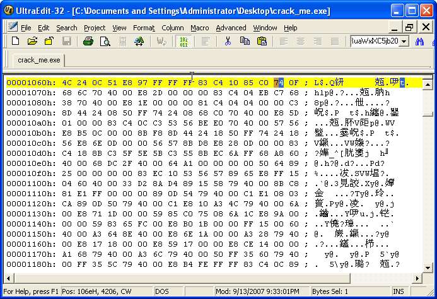Click hex byte 4C at row 00001060h
This screenshot has width=437, height=299.
[x=67, y=83]
